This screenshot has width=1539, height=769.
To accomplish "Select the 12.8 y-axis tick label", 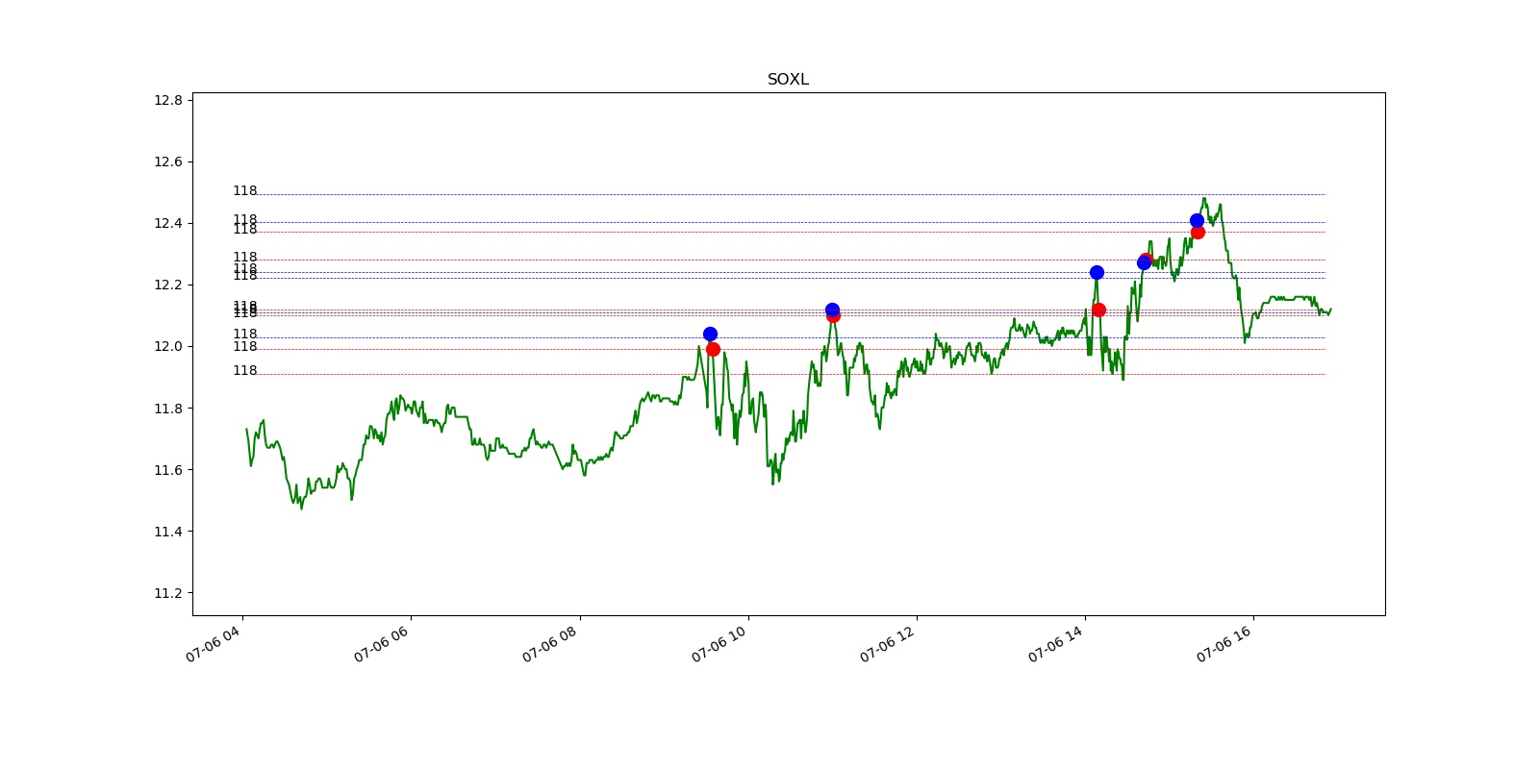I will [168, 100].
